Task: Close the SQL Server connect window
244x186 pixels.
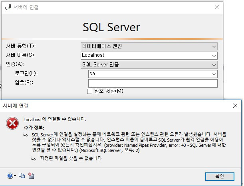Action: (x=217, y=7)
